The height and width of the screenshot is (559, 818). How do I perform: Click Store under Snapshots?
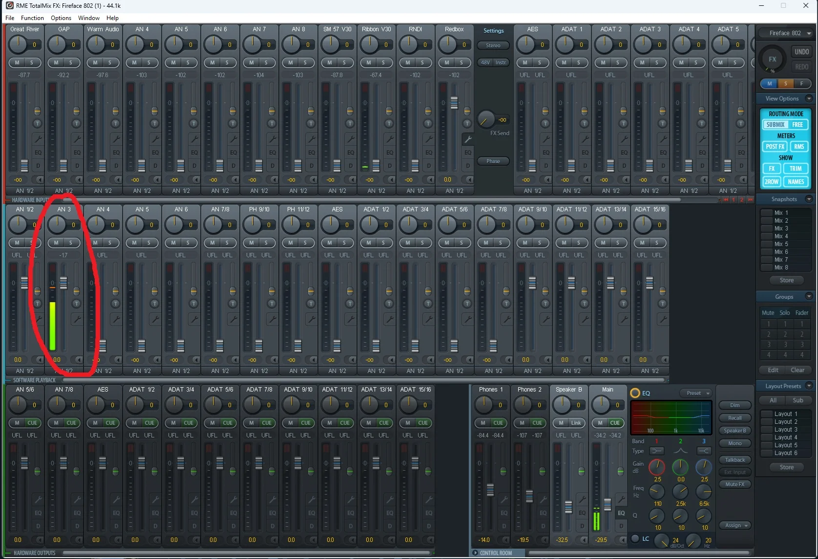click(x=786, y=280)
